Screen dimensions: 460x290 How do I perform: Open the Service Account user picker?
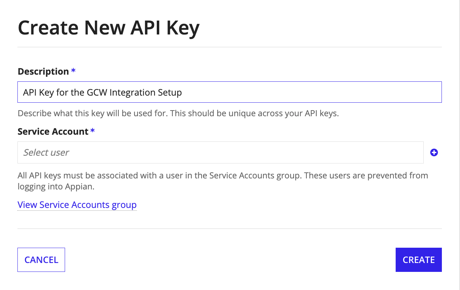[220, 152]
